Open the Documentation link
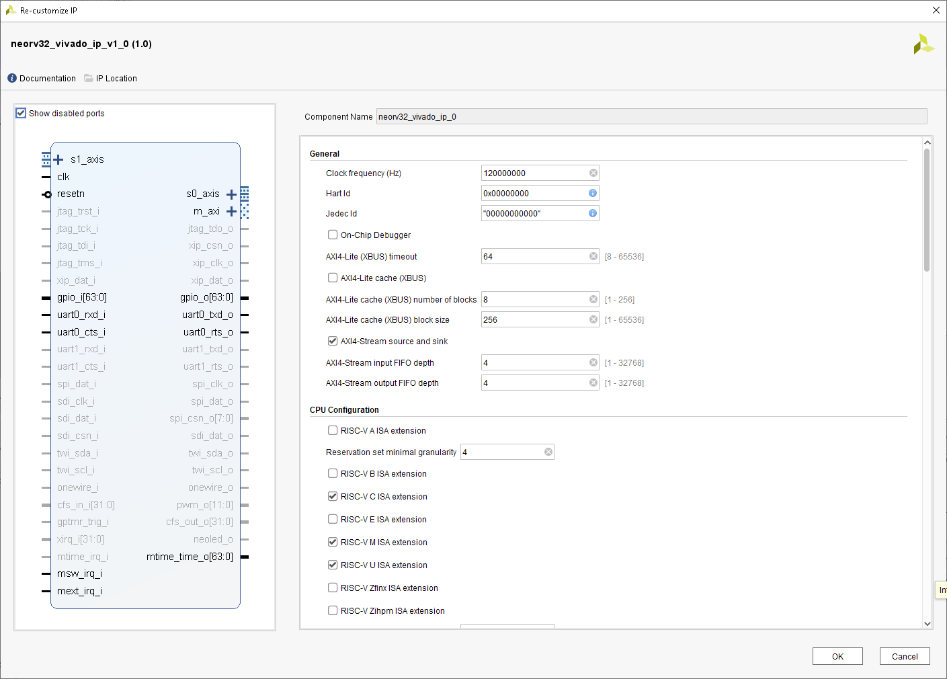This screenshot has height=679, width=947. coord(48,78)
